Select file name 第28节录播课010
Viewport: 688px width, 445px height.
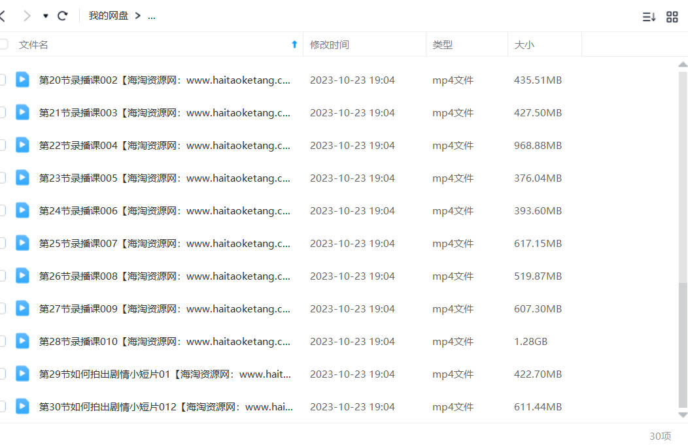[165, 342]
